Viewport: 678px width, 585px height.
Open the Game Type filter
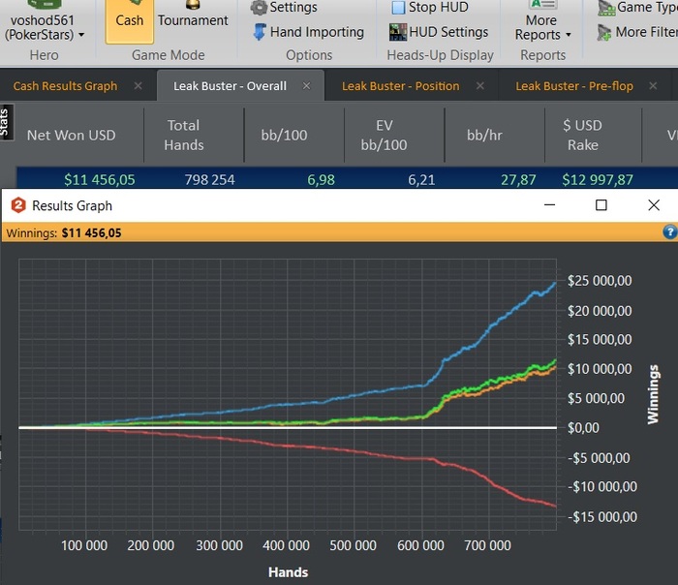637,8
